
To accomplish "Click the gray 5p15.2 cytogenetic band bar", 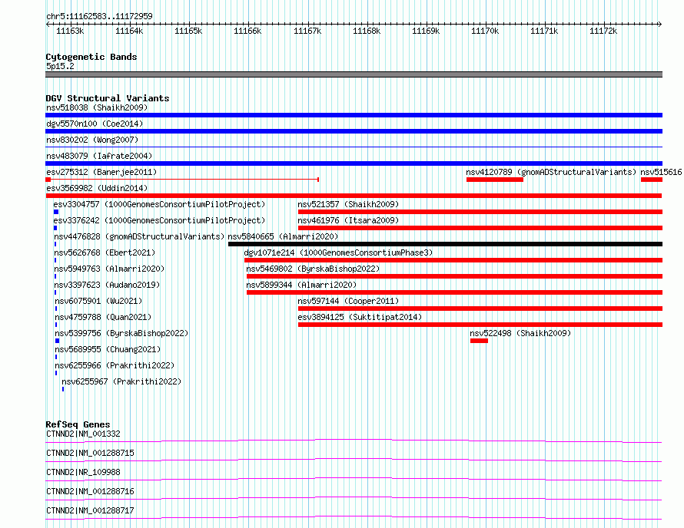I will pos(354,74).
